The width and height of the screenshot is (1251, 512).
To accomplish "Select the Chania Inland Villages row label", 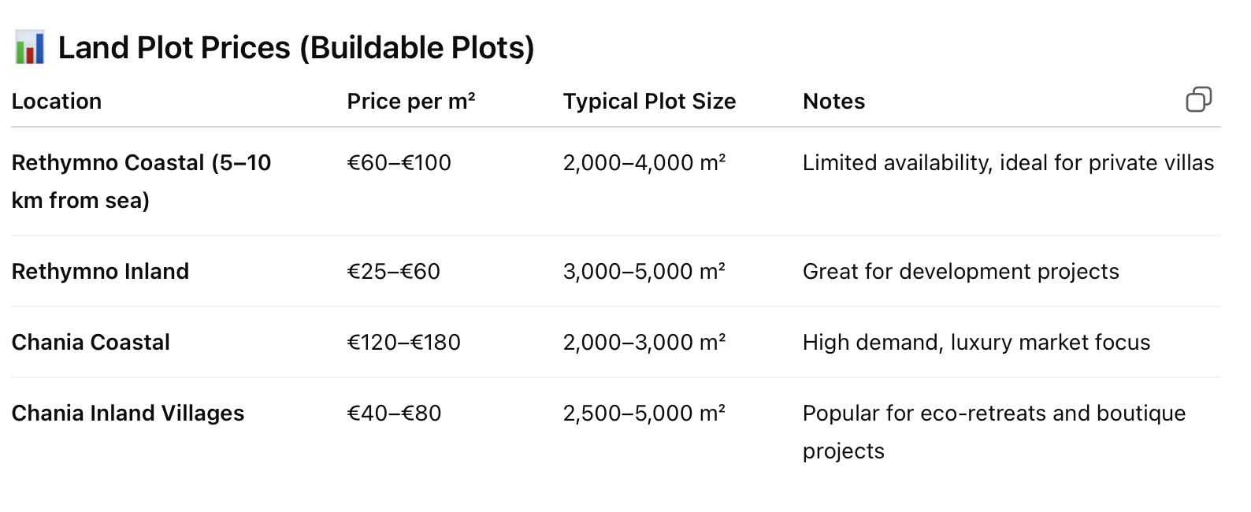I will click(128, 414).
